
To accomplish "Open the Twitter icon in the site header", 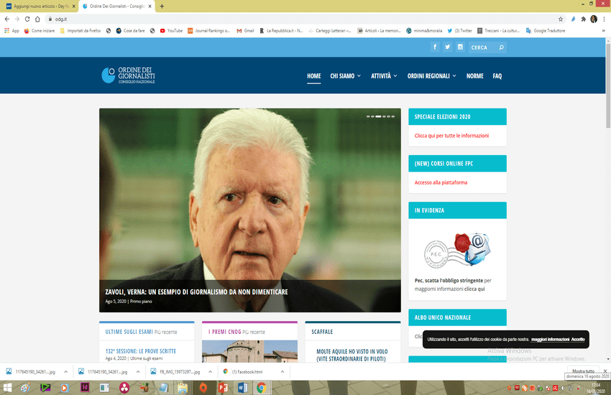I will tap(447, 47).
